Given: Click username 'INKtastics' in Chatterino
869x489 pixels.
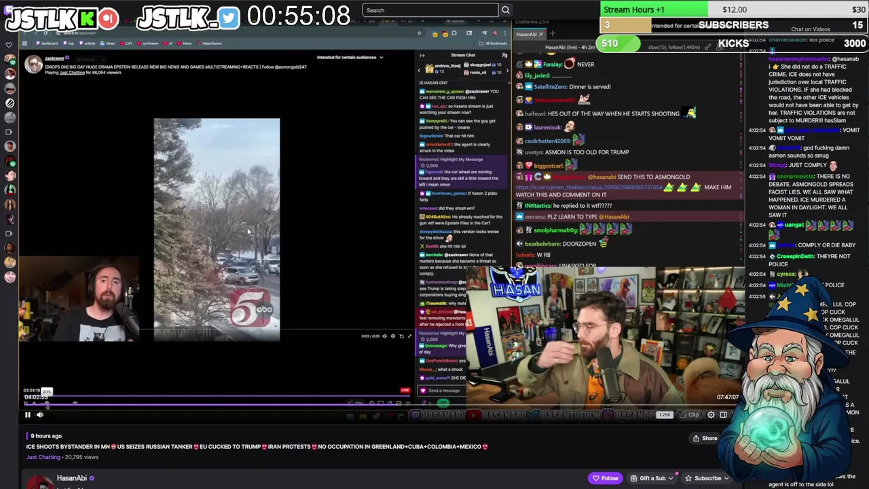Looking at the screenshot, I should click(x=538, y=205).
